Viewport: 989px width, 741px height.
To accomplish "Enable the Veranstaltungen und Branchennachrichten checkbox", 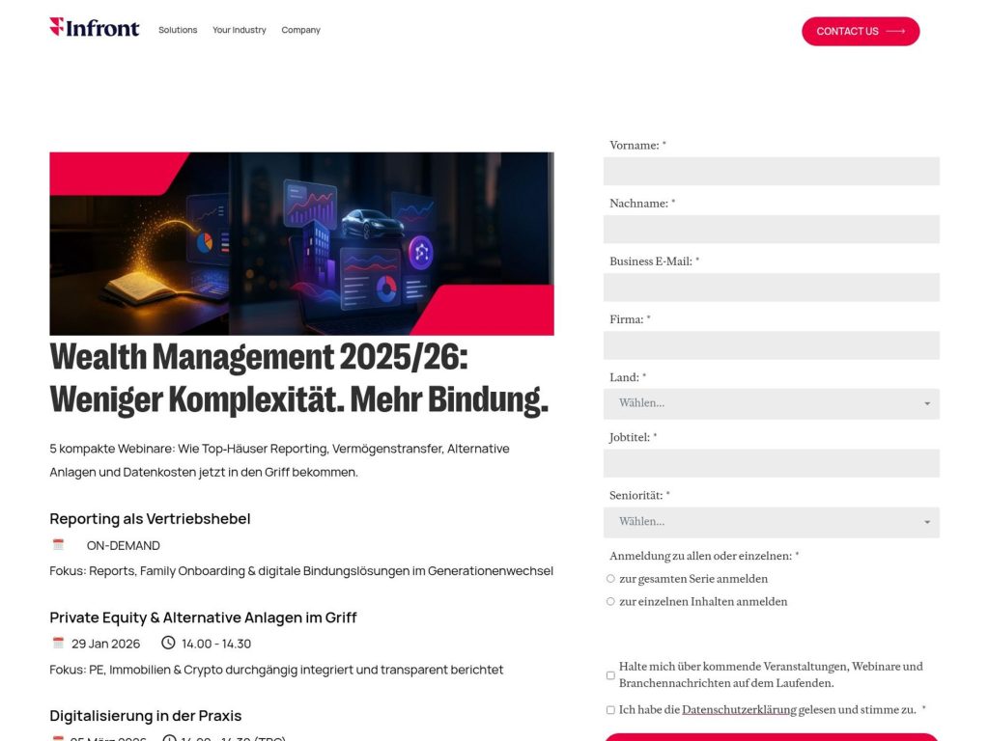I will point(610,675).
